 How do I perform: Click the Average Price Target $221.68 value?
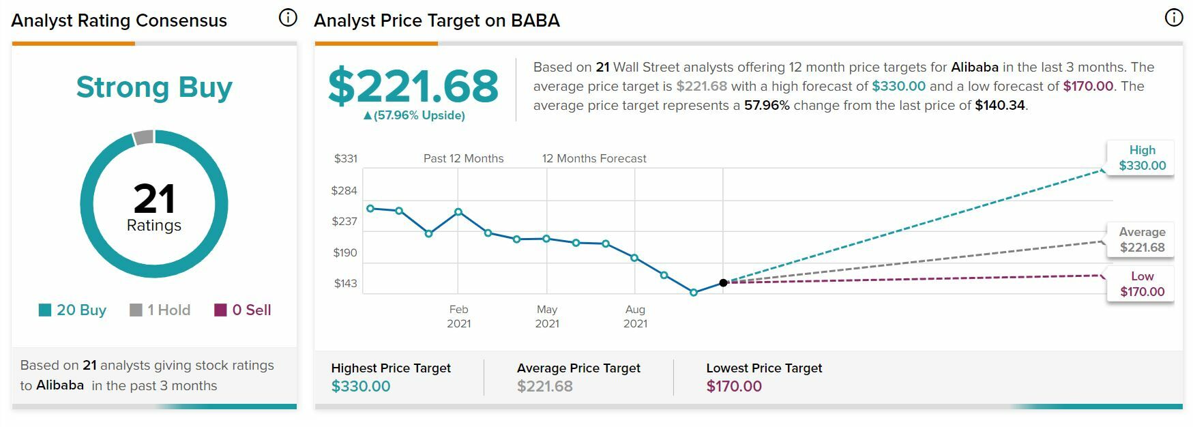pos(544,386)
